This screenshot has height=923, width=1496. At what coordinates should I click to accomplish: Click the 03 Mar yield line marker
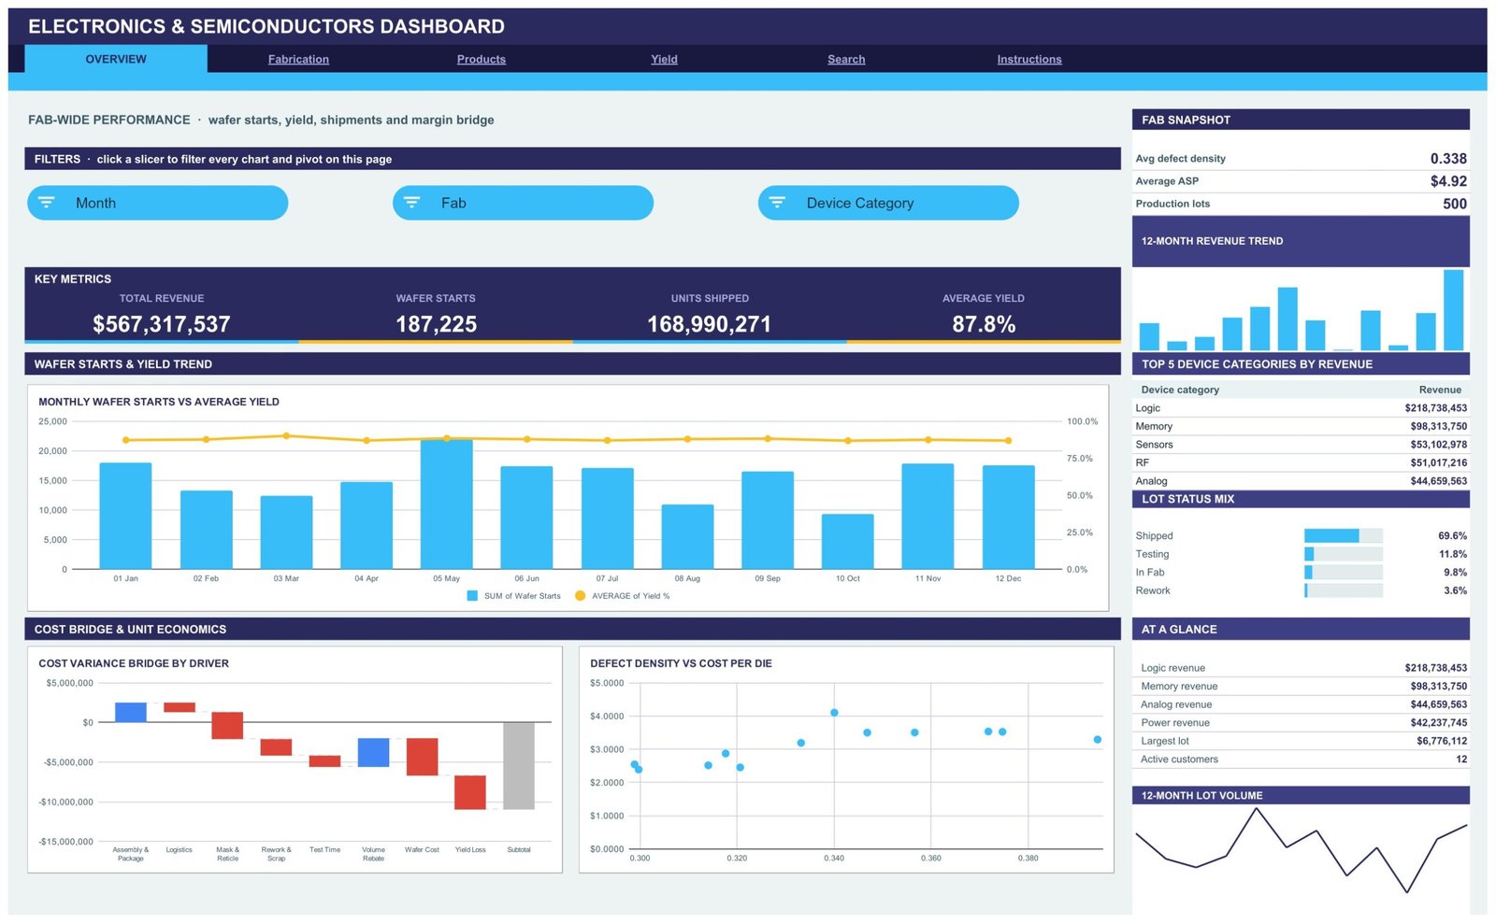(286, 435)
